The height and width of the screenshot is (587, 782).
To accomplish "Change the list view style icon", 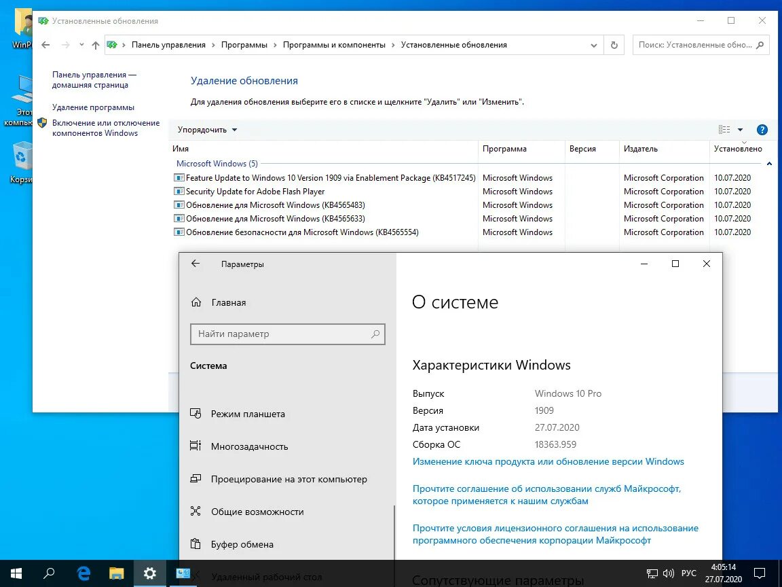I will pos(724,130).
